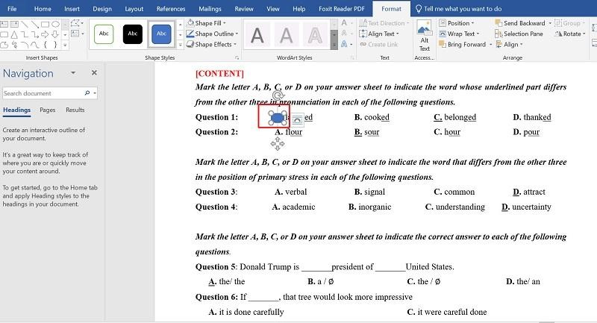
Task: Open Navigation pane options dropdown arrow
Action: point(73,72)
